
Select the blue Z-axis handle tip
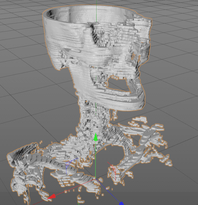[x=122, y=203]
